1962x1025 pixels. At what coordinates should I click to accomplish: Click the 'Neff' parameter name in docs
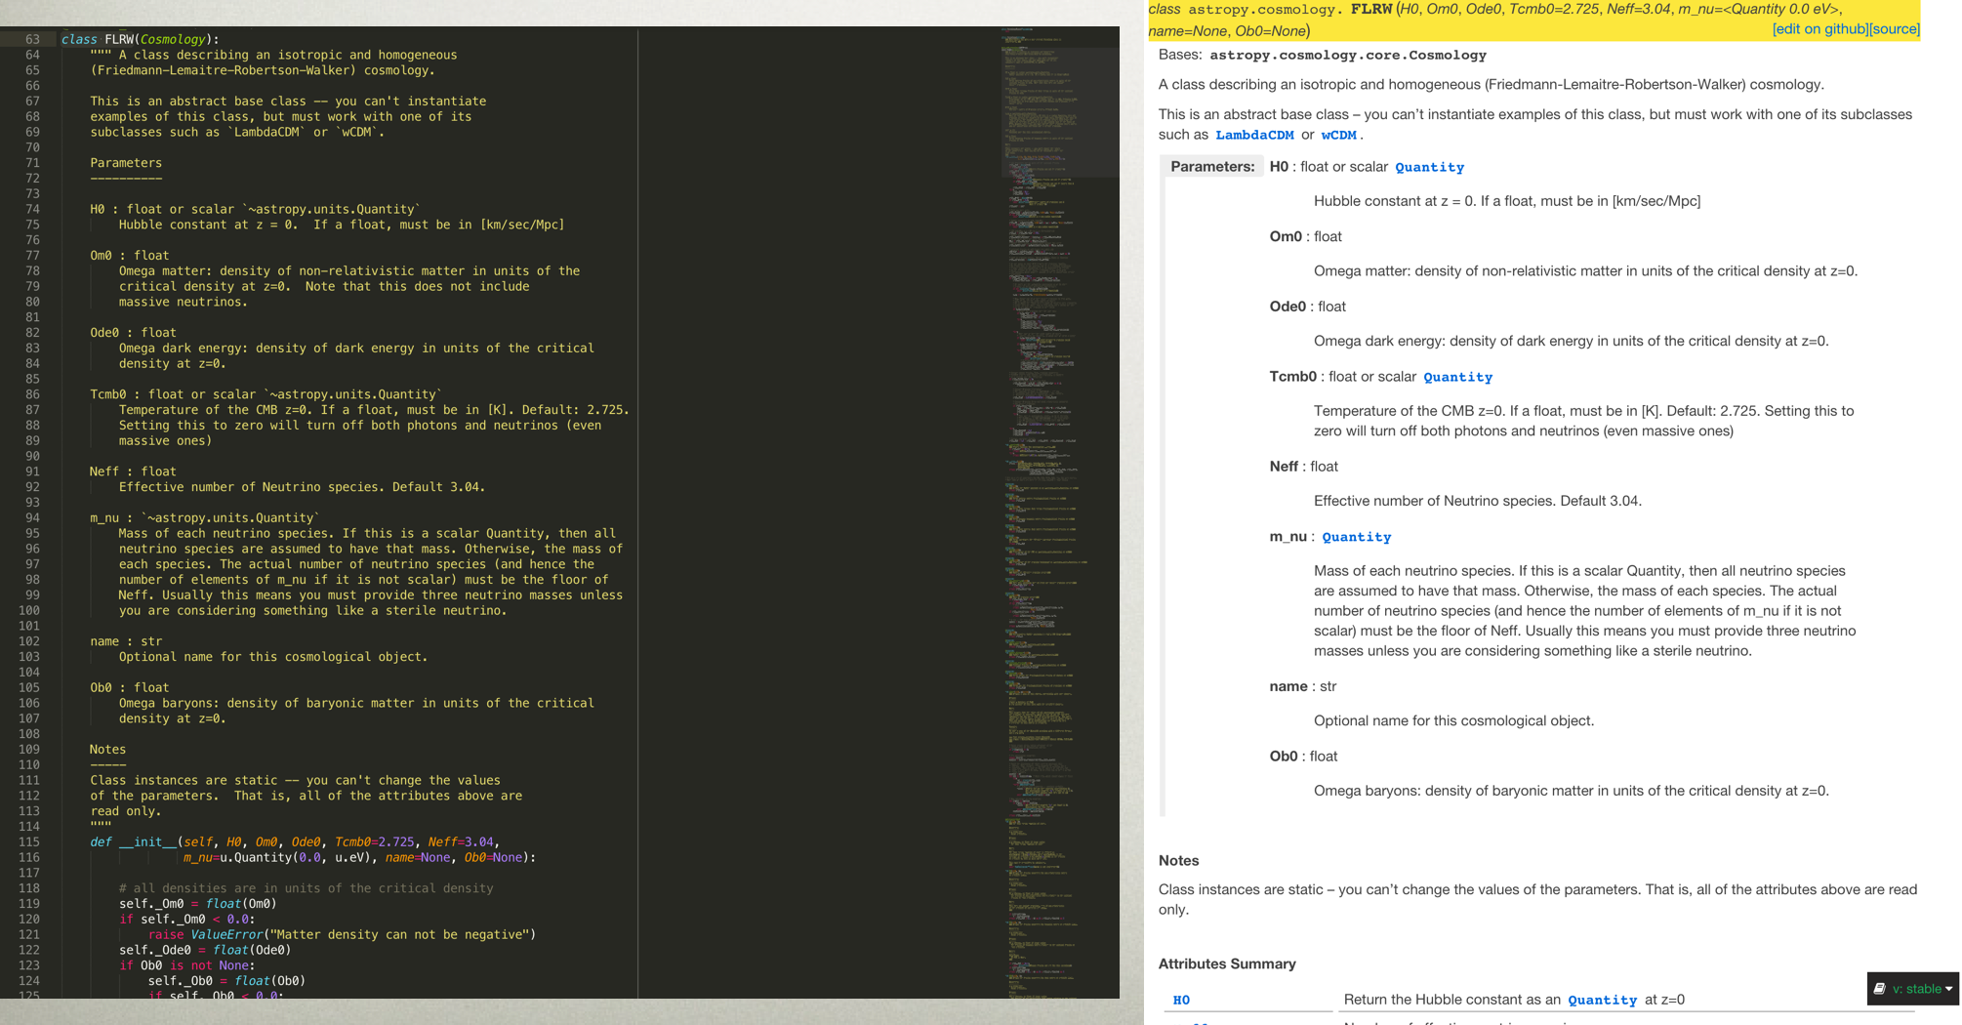[1284, 467]
